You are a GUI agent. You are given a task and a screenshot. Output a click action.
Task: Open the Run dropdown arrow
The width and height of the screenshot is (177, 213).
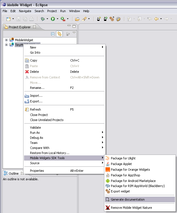coord(57,19)
